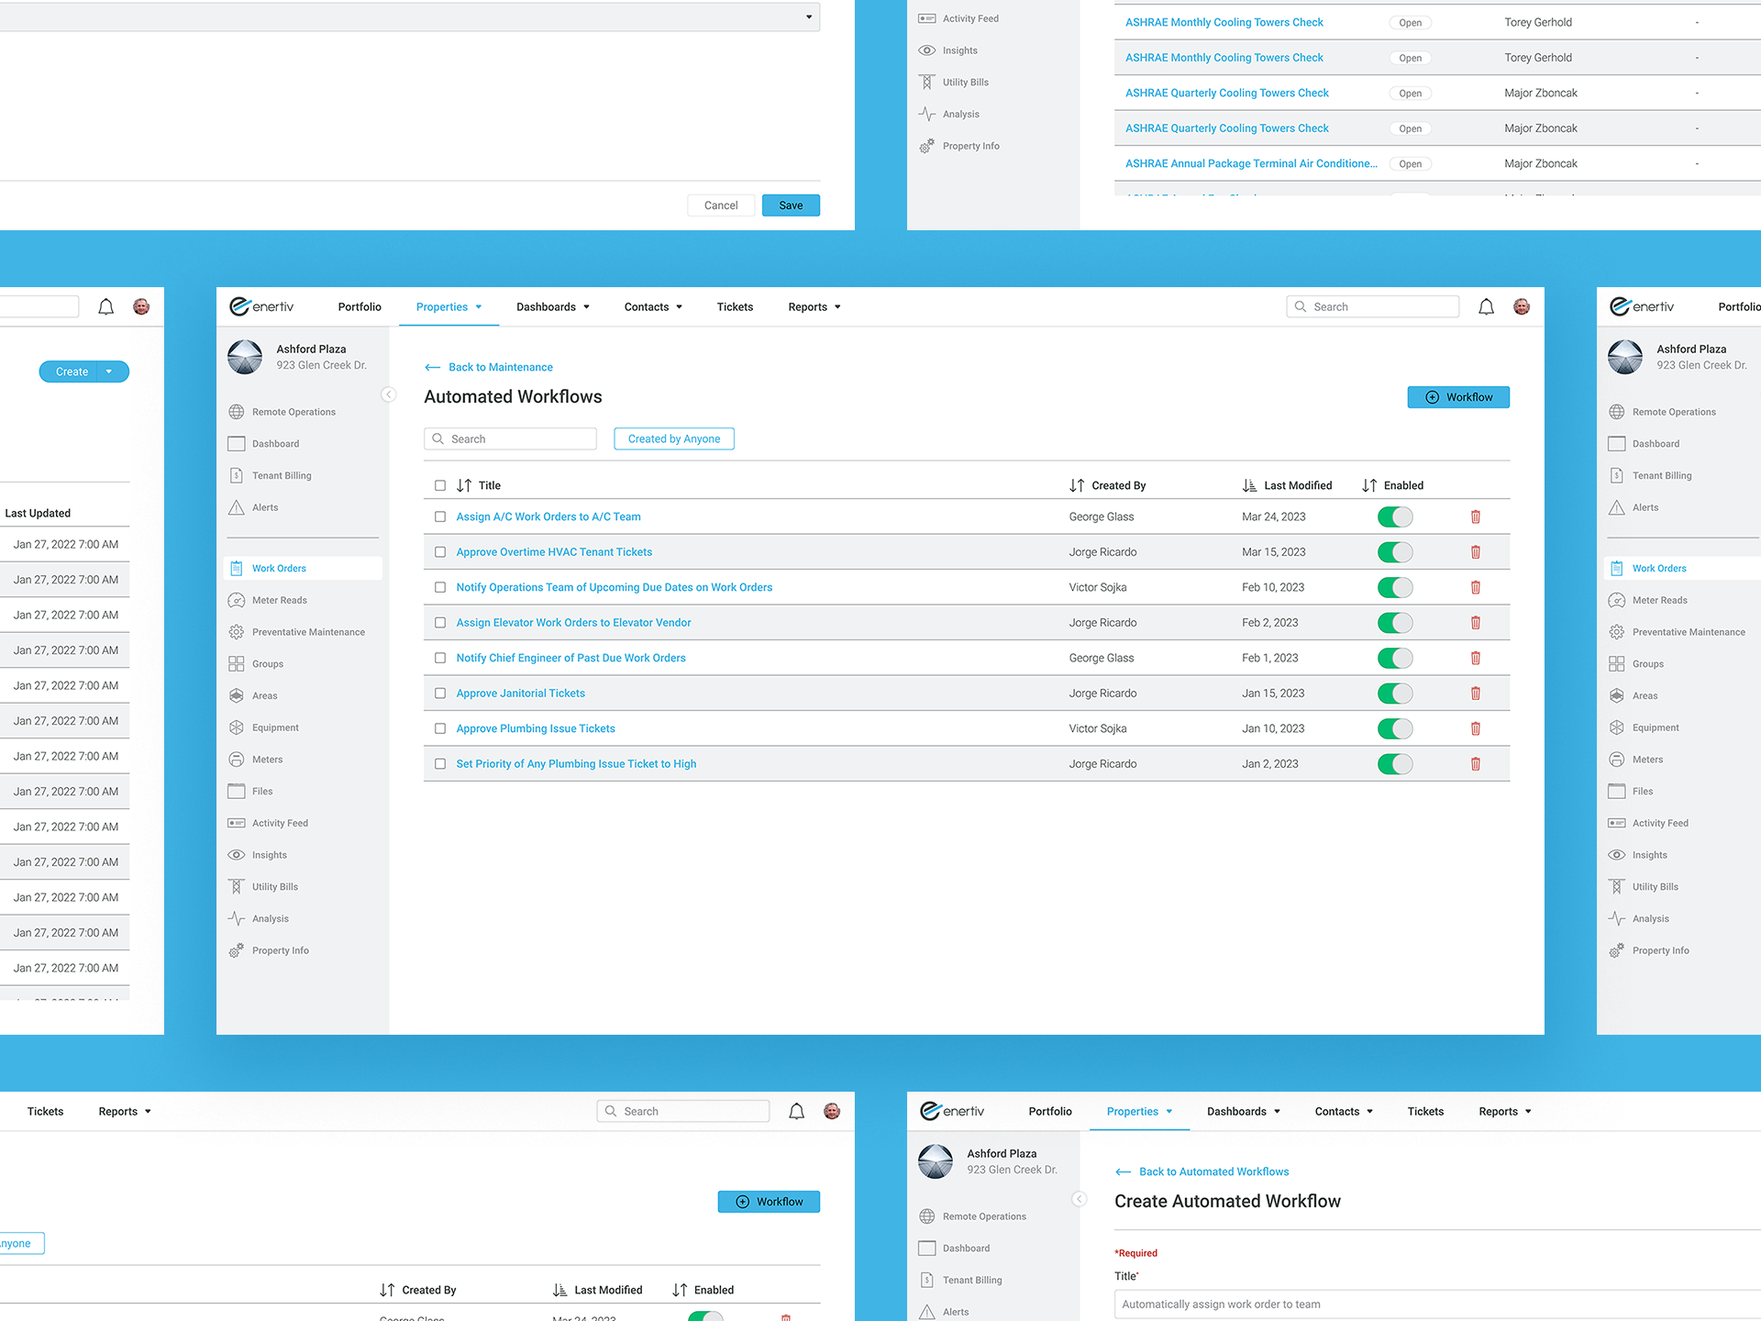Disable the Assign A/C Work Orders workflow toggle

[1395, 517]
